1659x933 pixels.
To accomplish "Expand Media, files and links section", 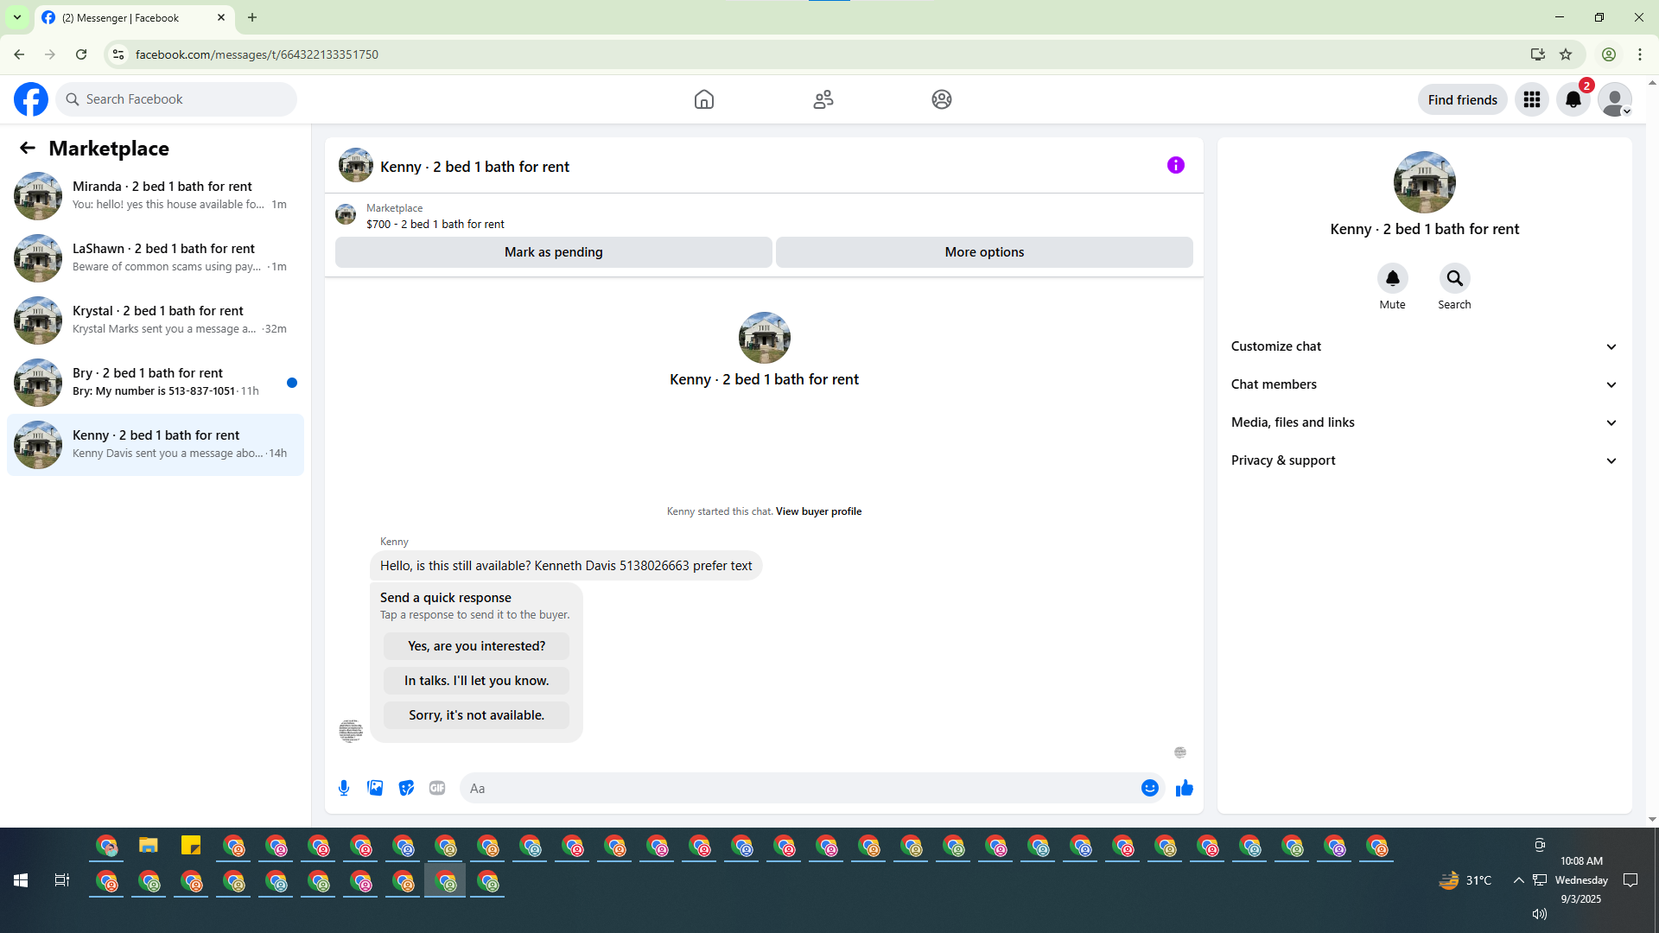I will click(x=1425, y=422).
